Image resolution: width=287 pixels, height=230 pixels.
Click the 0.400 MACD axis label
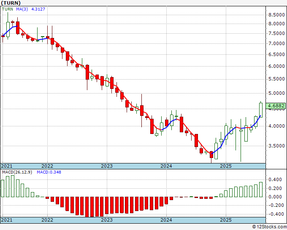pos(275,179)
